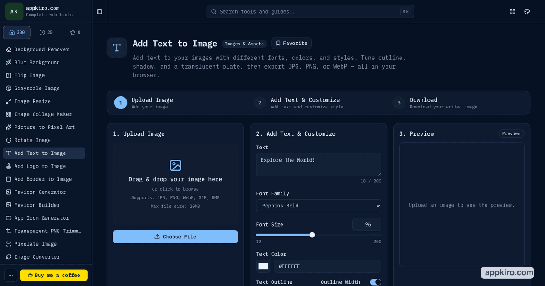Click the Pixelate Image icon
This screenshot has width=545, height=286.
[x=9, y=244]
